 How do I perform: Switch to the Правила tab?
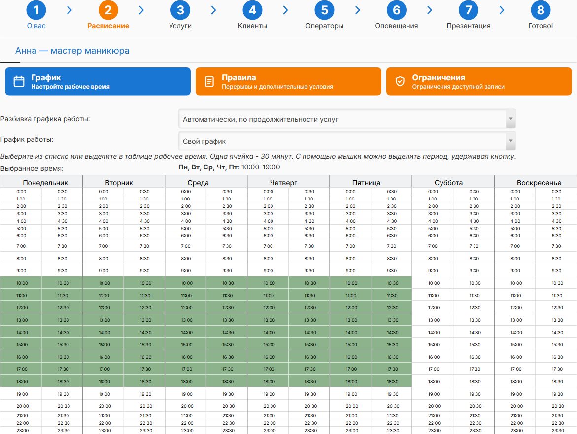point(288,81)
